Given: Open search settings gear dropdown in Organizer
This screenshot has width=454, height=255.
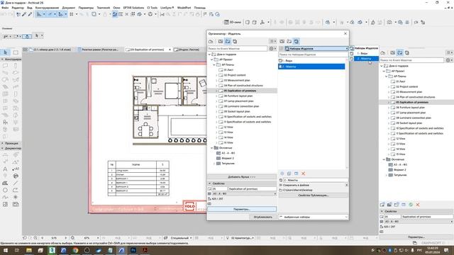Looking at the screenshot, I should (272, 49).
